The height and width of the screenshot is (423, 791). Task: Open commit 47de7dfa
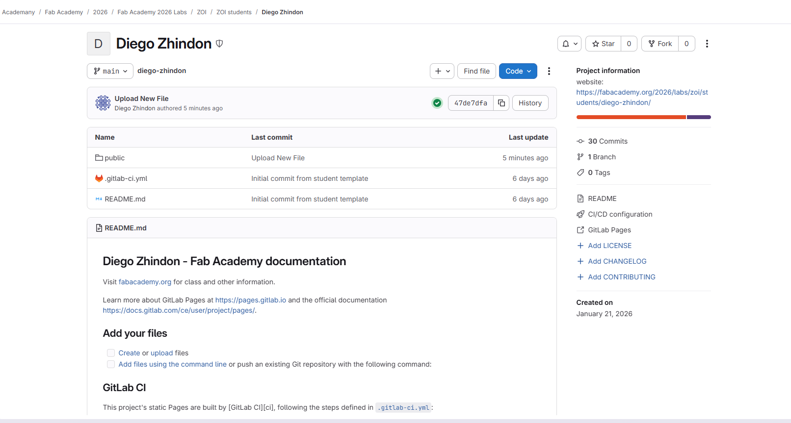coord(471,103)
